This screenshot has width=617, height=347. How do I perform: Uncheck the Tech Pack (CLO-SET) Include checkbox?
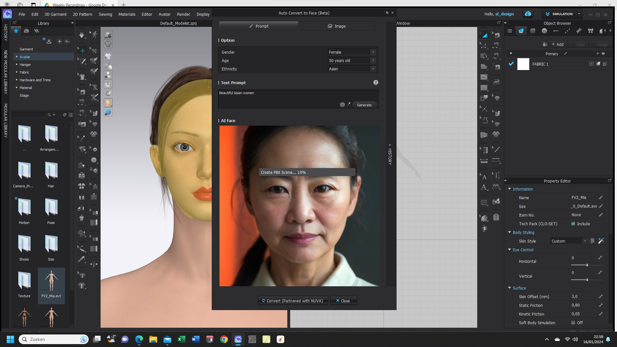(573, 224)
